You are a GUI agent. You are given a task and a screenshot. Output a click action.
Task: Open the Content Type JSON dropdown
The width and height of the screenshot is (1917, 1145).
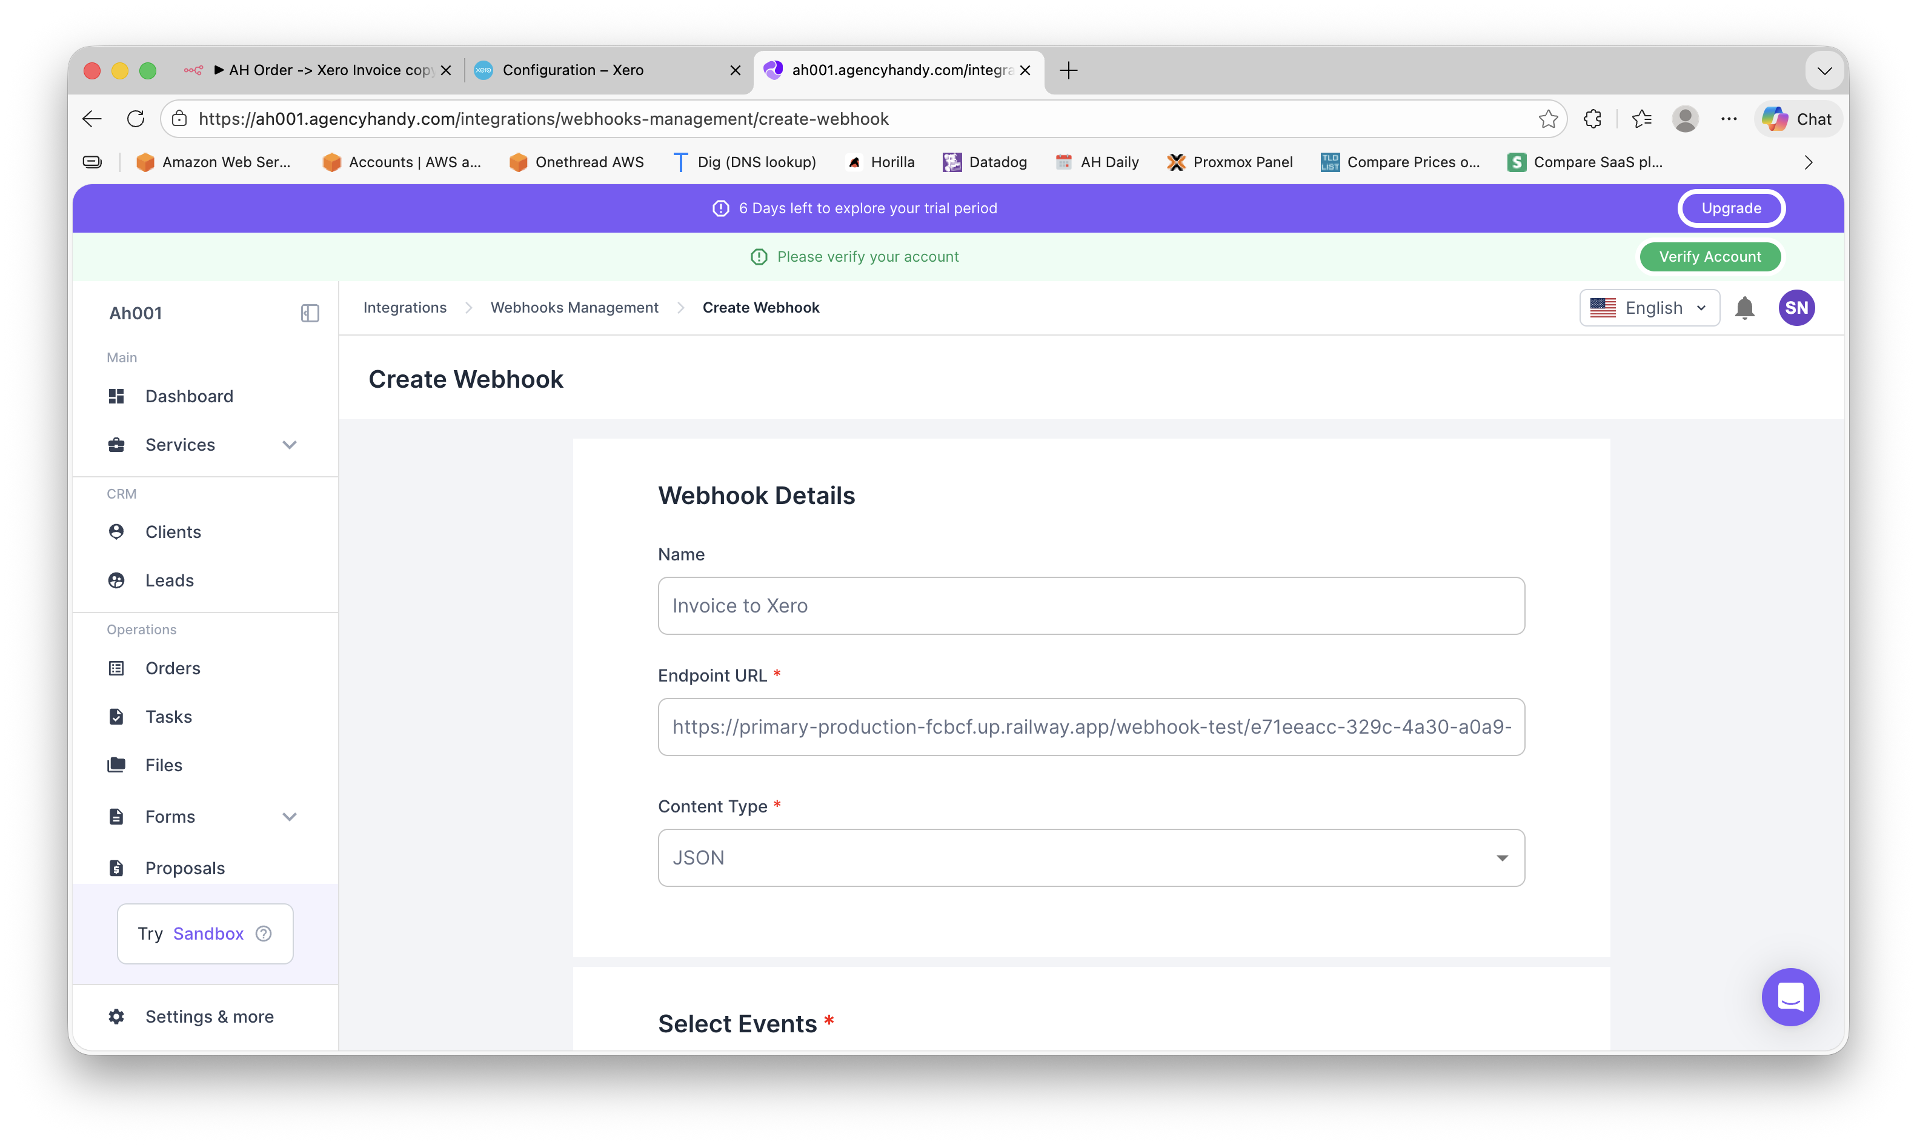click(x=1090, y=858)
